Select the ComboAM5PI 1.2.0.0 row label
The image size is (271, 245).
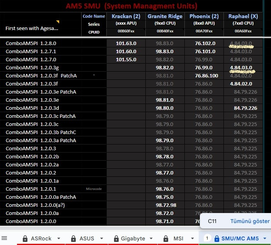tap(31, 221)
